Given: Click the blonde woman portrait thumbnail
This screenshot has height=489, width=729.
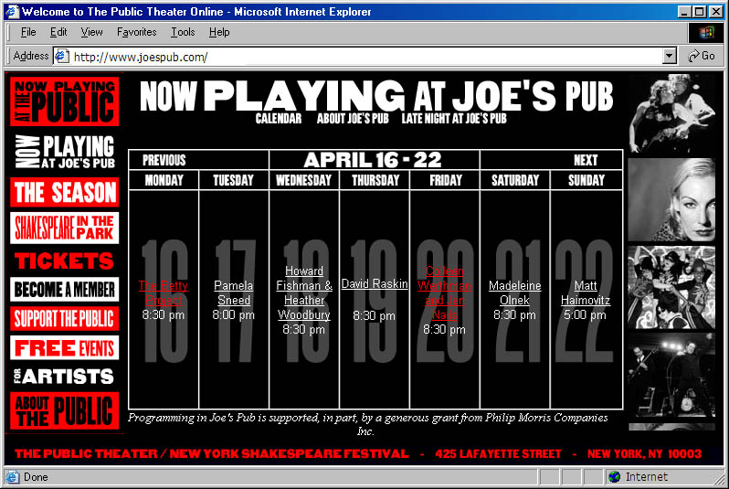Looking at the screenshot, I should 671,199.
